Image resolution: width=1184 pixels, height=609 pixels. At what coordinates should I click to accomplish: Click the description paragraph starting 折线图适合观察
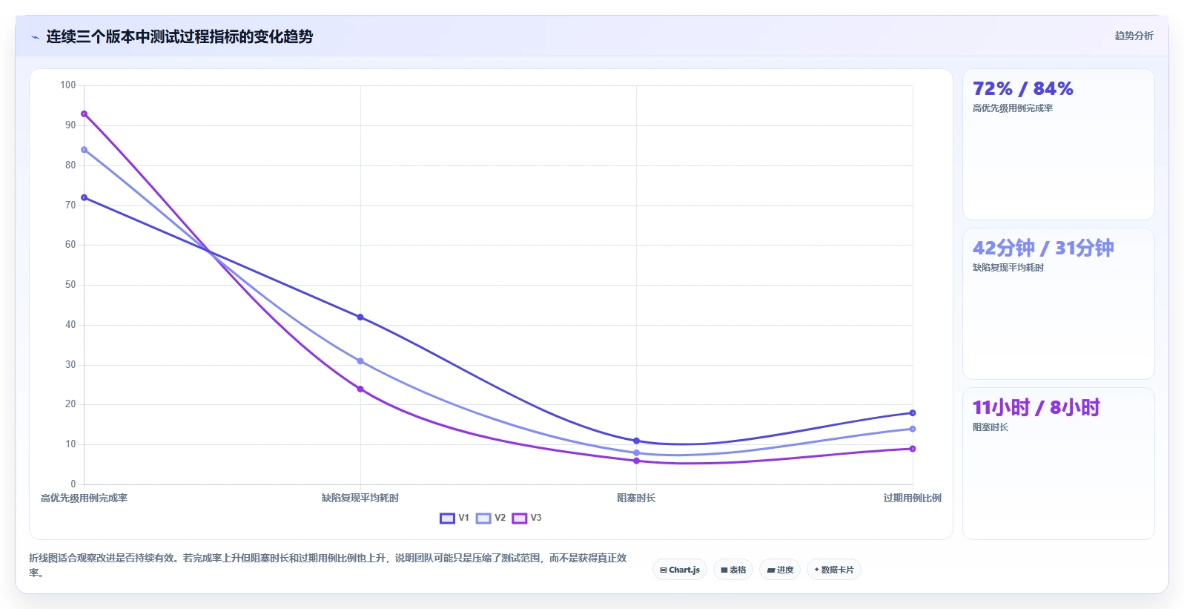pyautogui.click(x=328, y=565)
